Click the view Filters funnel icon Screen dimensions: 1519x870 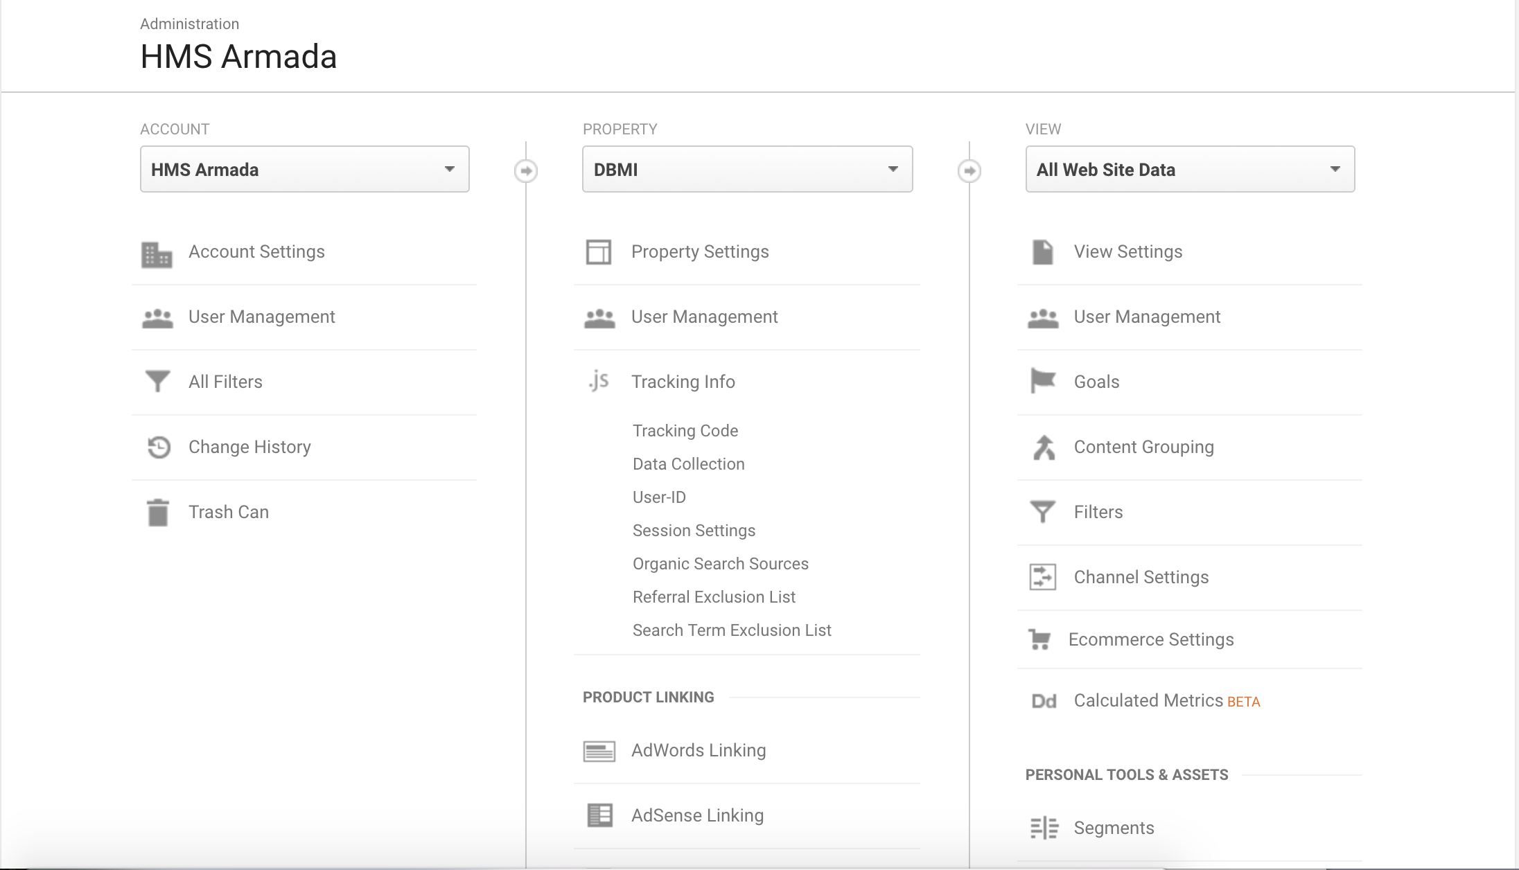tap(1043, 512)
